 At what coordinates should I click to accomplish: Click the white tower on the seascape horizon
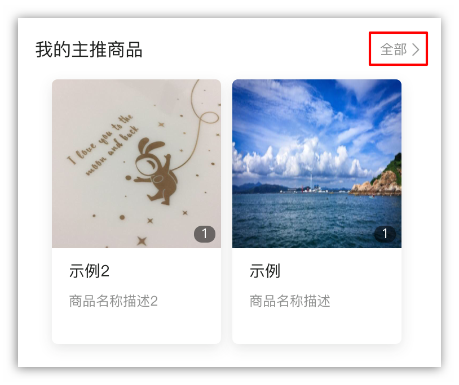point(311,182)
